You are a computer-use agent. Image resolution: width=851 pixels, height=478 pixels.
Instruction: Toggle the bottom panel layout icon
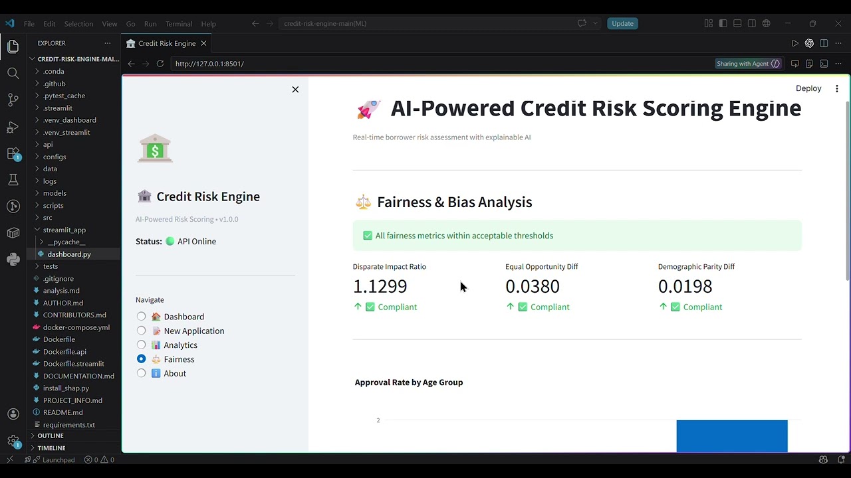(737, 23)
